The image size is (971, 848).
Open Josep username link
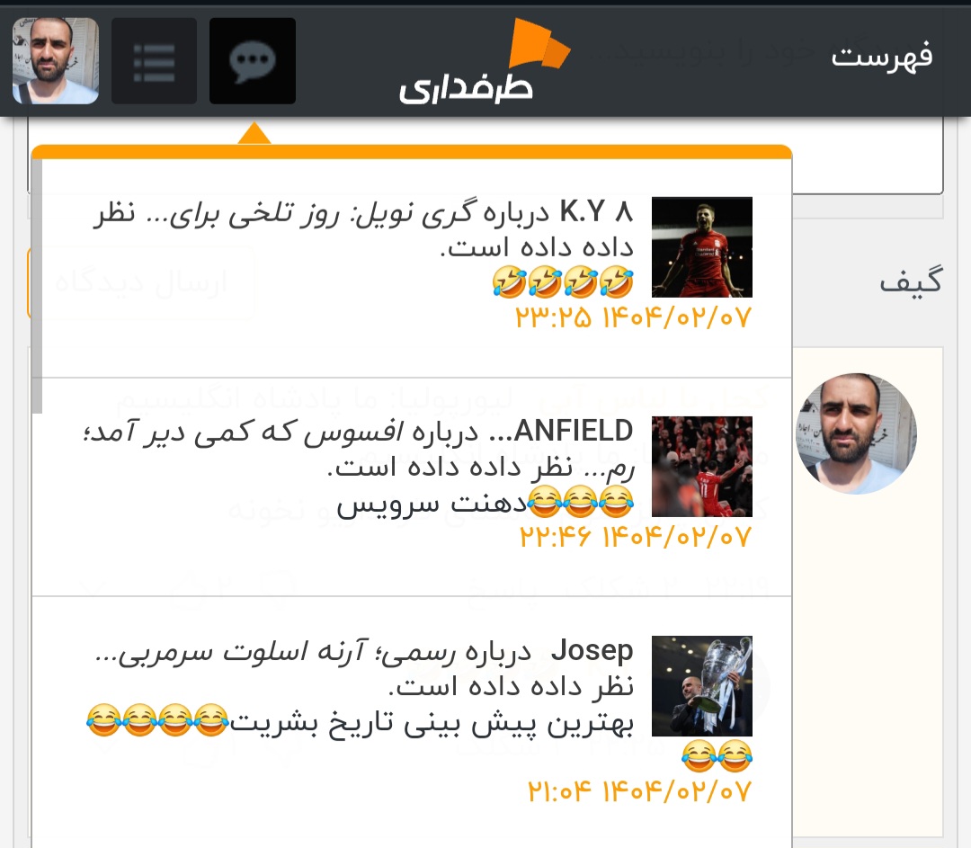click(592, 651)
